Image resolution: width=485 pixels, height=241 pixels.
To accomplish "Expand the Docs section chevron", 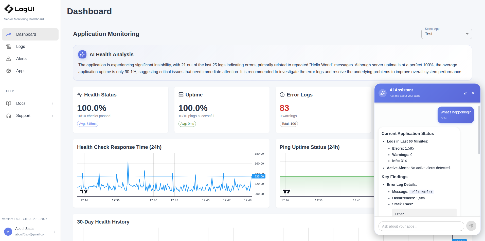I will pos(52,104).
